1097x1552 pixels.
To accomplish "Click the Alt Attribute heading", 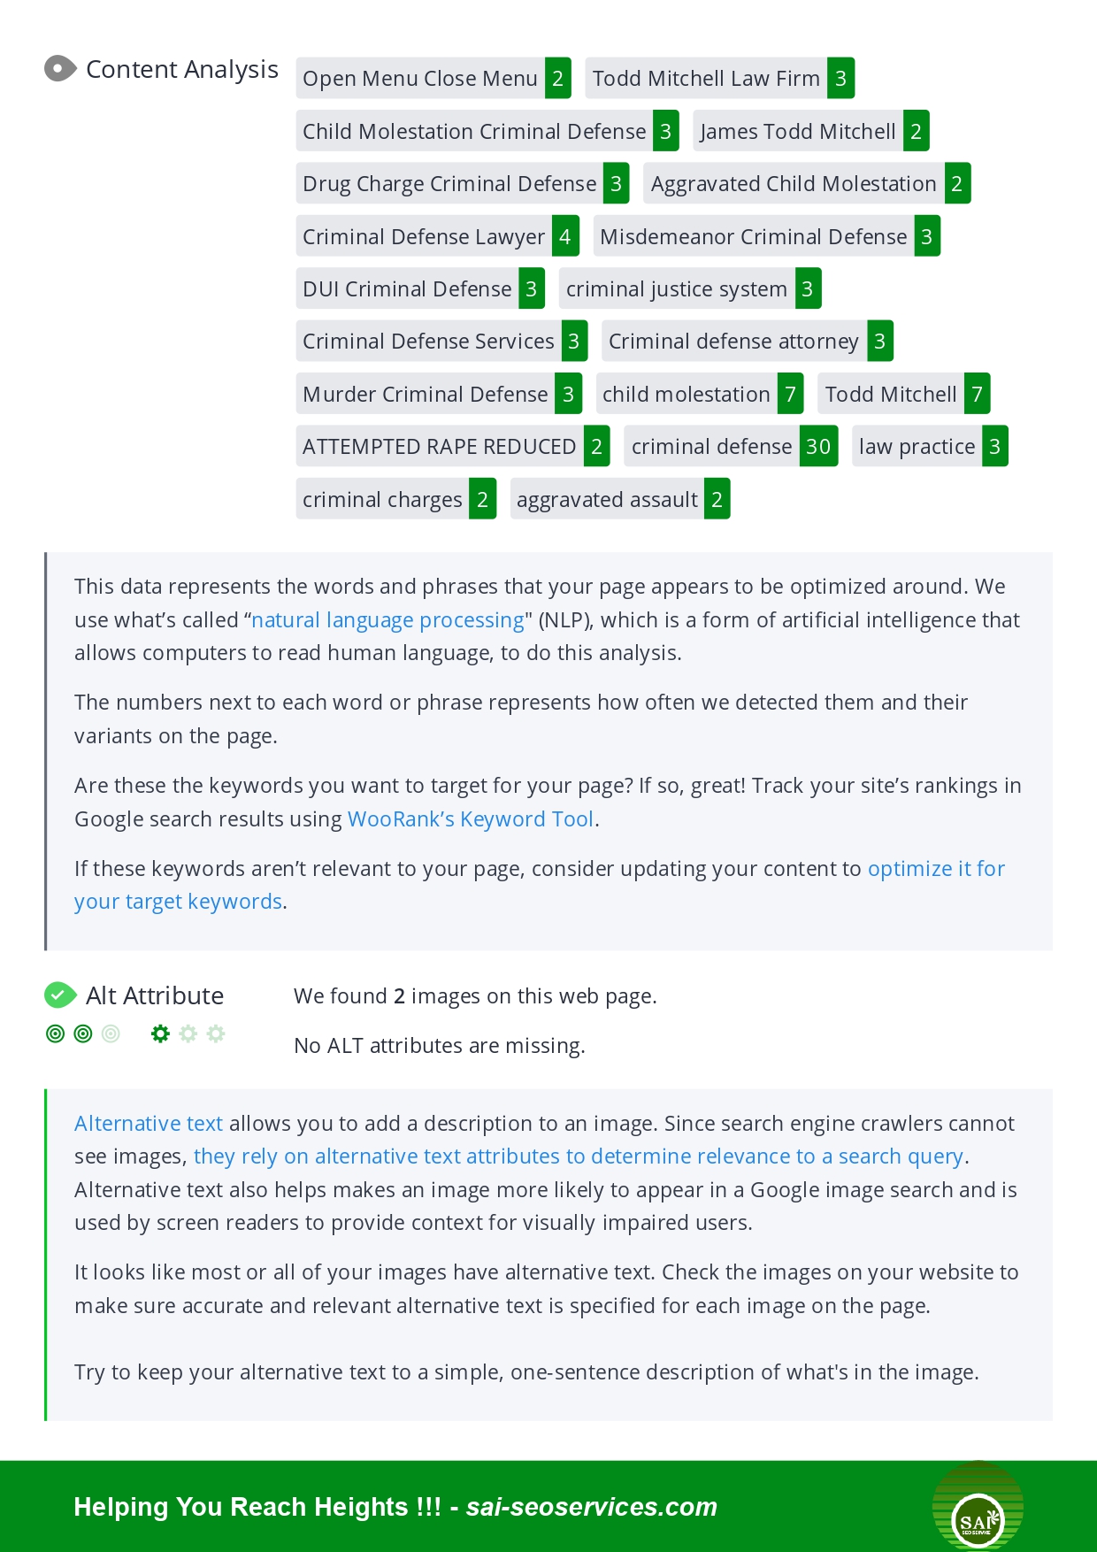I will [x=155, y=995].
